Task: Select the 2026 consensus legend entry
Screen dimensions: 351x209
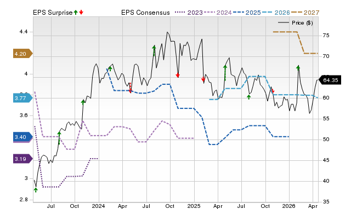Action: click(x=276, y=13)
